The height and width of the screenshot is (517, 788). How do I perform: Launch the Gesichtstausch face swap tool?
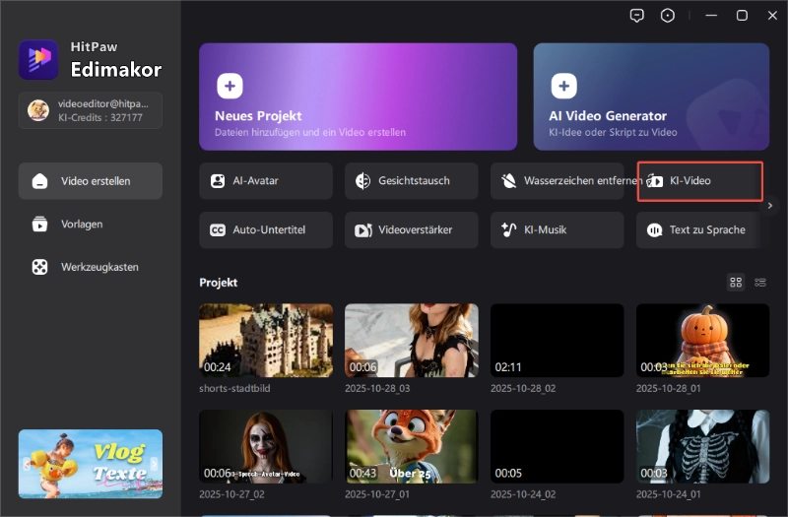coord(412,181)
